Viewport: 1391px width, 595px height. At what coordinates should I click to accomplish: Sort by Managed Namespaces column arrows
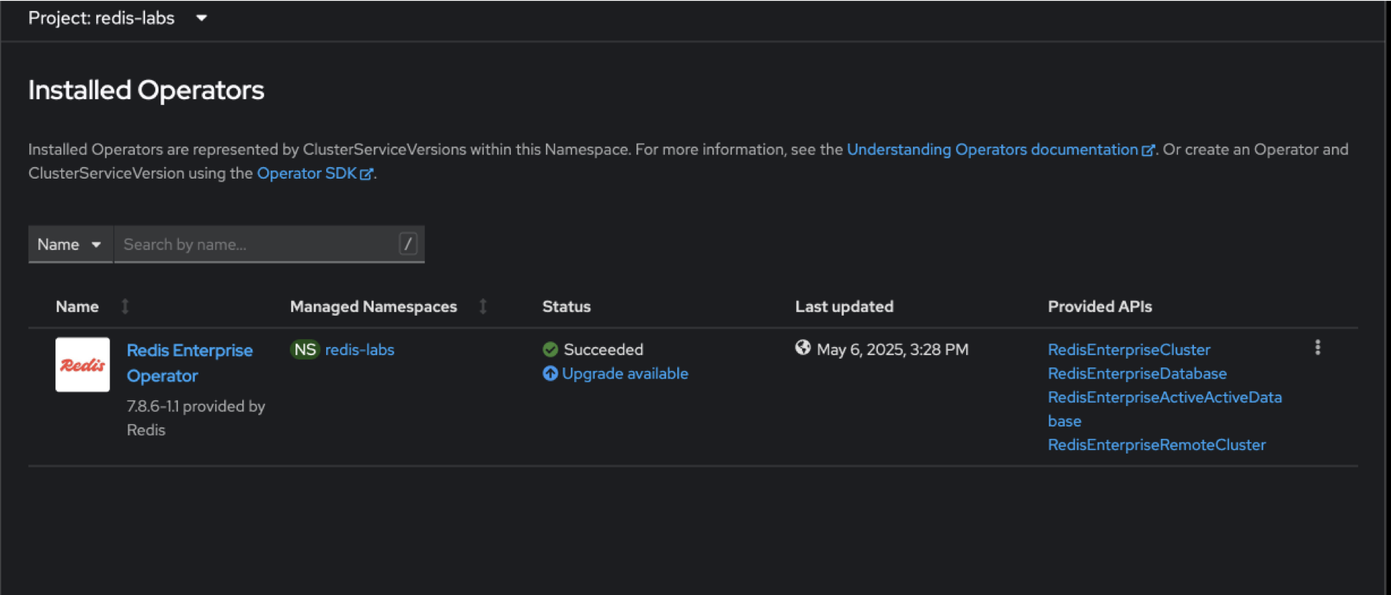[x=482, y=307]
